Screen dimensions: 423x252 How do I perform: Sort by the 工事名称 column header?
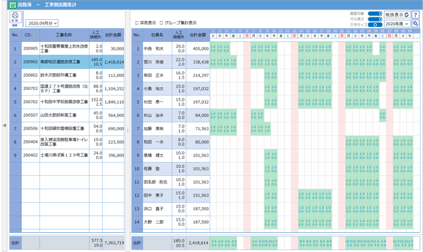(64, 35)
